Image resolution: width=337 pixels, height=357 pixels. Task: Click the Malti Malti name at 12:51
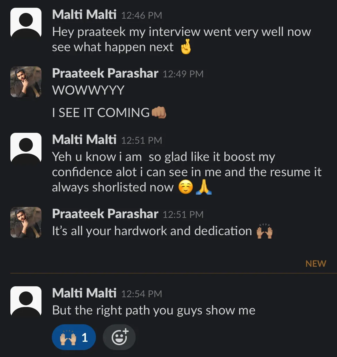coord(84,140)
